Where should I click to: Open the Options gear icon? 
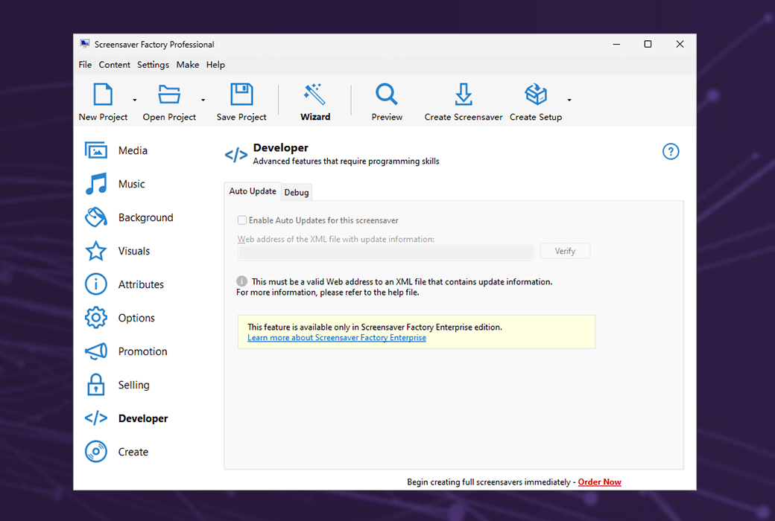[x=96, y=318]
